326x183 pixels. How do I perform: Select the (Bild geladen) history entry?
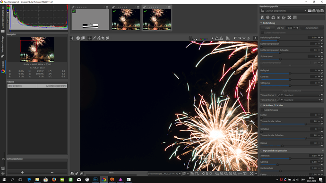[x=37, y=86]
